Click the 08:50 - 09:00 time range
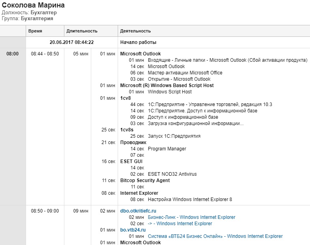310x245 pixels. pos(45,211)
